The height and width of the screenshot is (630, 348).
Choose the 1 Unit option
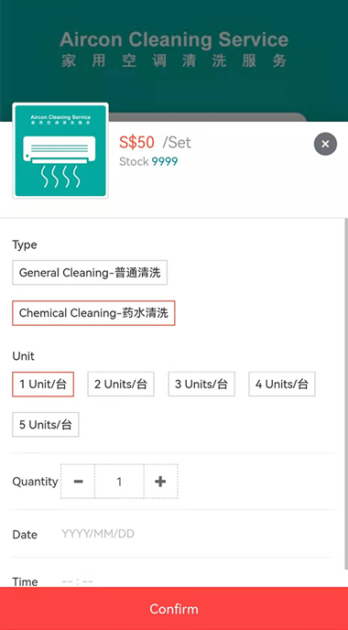[43, 384]
